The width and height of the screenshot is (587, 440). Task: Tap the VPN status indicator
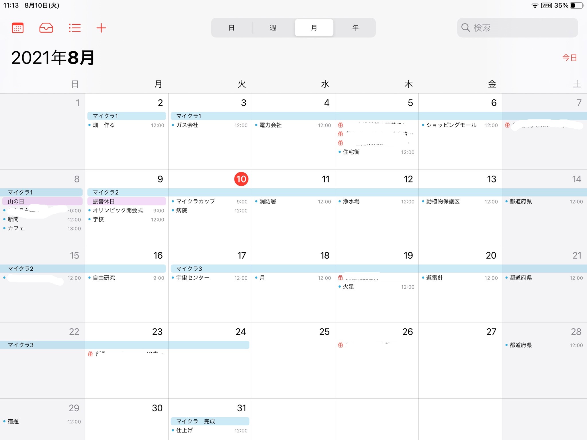pyautogui.click(x=546, y=5)
